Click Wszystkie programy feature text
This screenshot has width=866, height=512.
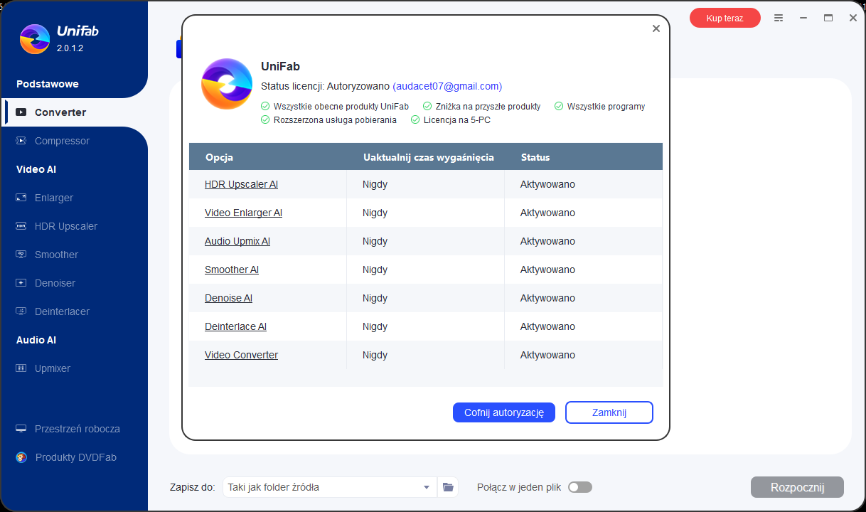tap(606, 107)
